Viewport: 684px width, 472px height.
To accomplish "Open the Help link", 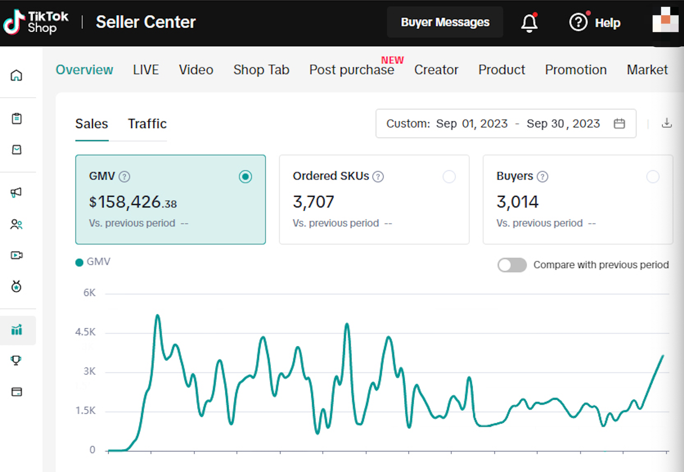I will point(595,22).
